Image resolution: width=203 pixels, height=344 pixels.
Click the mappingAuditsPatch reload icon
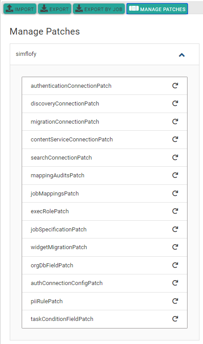click(175, 175)
